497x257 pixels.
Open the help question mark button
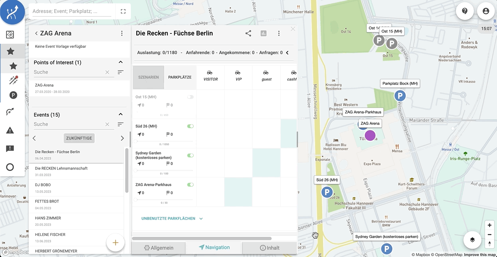[x=465, y=11]
